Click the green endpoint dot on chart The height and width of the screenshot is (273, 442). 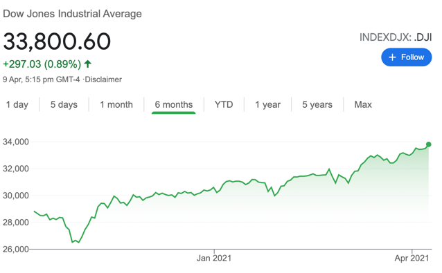pos(428,144)
